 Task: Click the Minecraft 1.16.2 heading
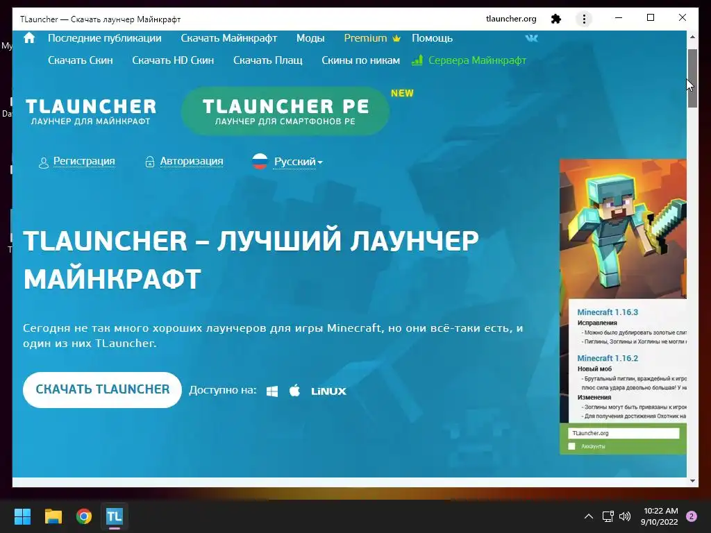point(607,358)
